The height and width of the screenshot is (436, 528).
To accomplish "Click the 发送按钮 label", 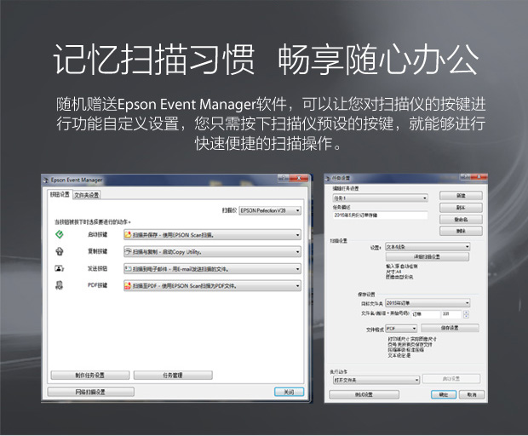I will coord(98,268).
